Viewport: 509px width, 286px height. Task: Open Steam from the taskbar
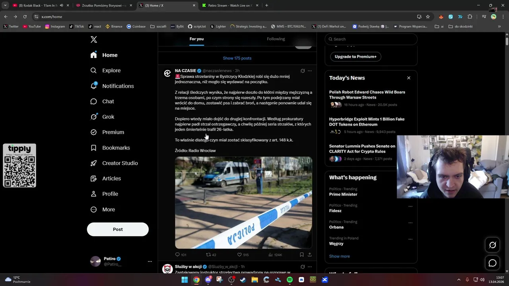(243, 280)
